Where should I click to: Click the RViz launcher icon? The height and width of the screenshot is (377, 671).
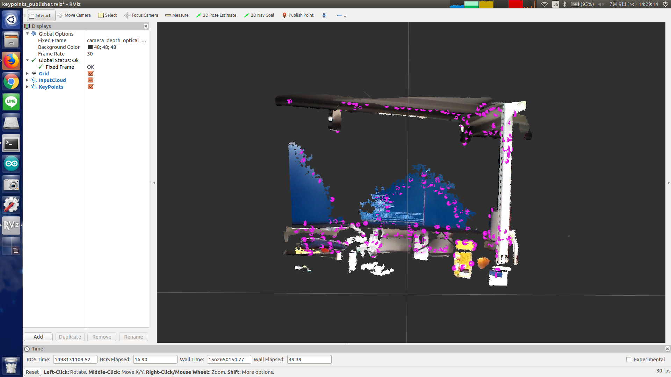pyautogui.click(x=11, y=226)
